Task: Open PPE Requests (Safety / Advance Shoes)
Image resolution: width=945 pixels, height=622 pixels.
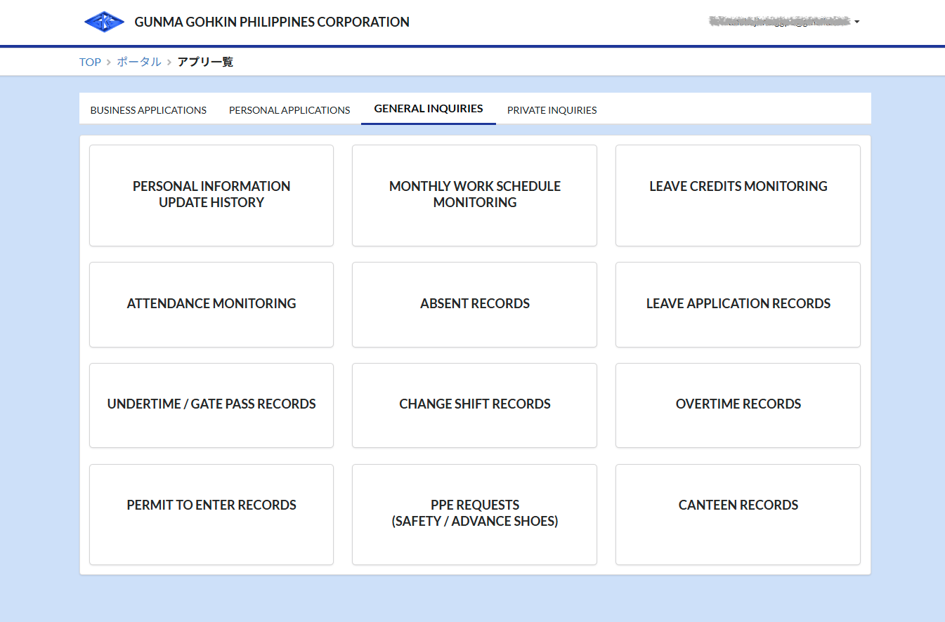Action: click(474, 513)
